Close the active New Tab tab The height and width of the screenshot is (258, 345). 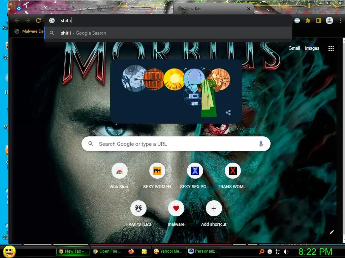pos(249,9)
